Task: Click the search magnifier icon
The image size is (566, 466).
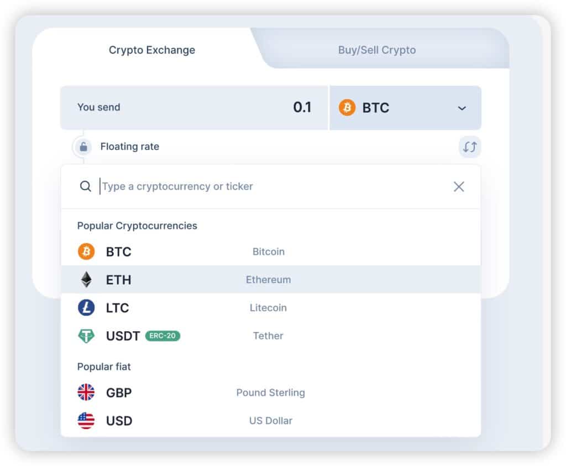Action: pos(86,187)
